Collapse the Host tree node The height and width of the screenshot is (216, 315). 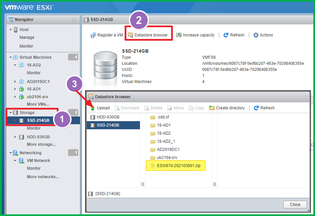[x=11, y=30]
